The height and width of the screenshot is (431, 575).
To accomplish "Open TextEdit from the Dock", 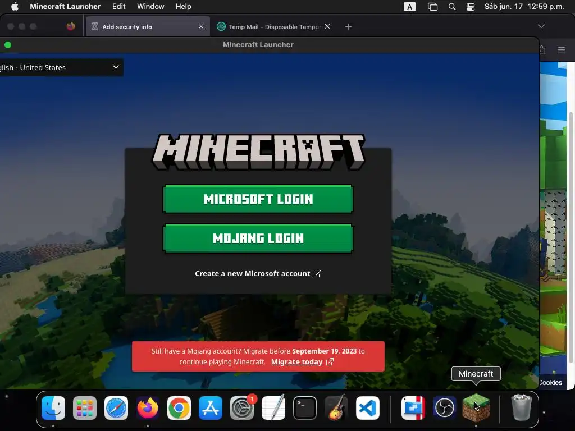I will (x=273, y=408).
